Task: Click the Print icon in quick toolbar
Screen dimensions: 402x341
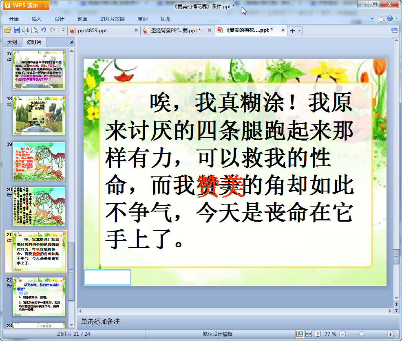Action: pyautogui.click(x=26, y=30)
